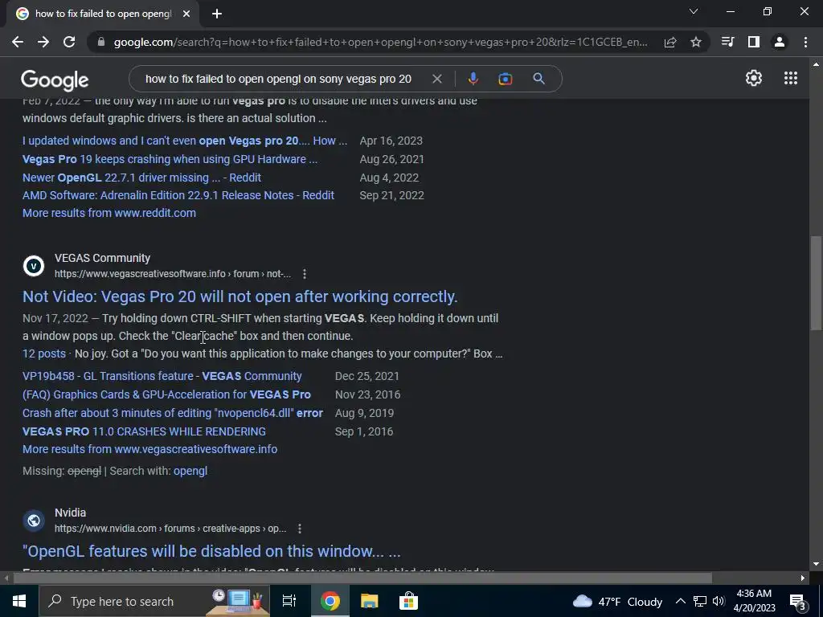Viewport: 823px width, 617px height.
Task: Open Google quick settings gear
Action: (x=754, y=78)
